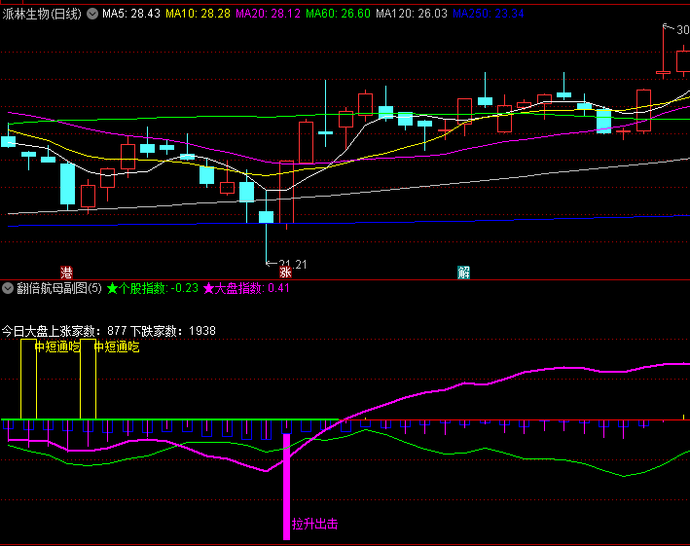Click the ★大盘指数: 0.41 readout
The image size is (690, 546).
pos(246,289)
